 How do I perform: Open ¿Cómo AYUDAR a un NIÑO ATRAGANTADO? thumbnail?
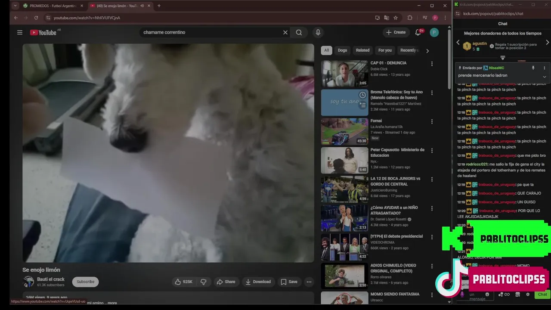click(x=344, y=218)
